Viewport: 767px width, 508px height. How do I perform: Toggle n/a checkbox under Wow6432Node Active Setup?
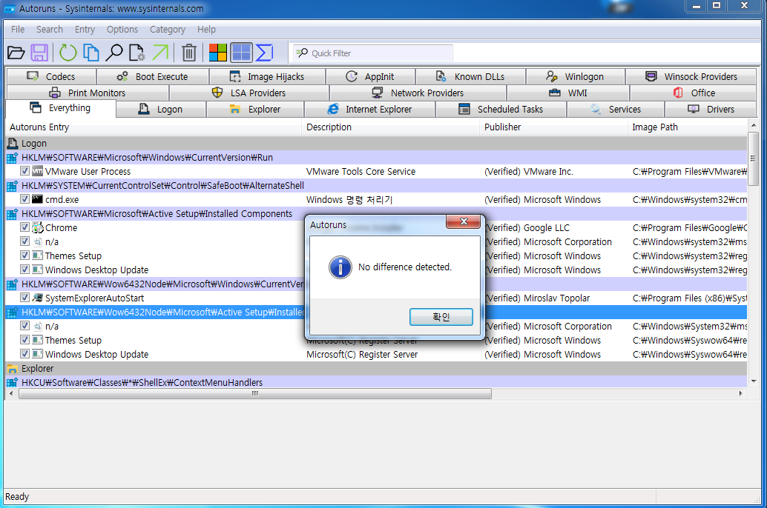point(24,326)
